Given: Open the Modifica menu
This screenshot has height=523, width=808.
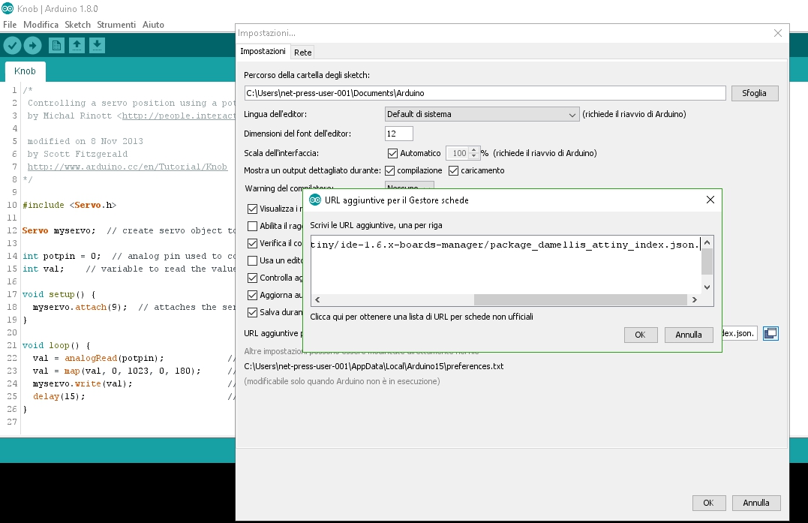Looking at the screenshot, I should tap(41, 24).
